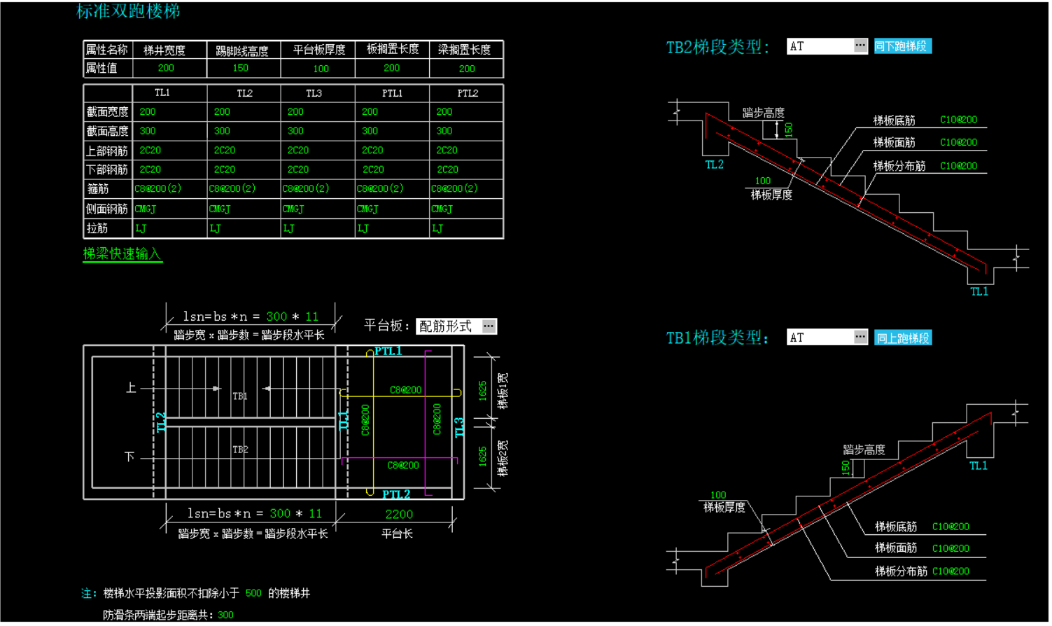Edit TB2 梯板厚度 value 100
Viewport: 1052px width, 626px height.
(762, 181)
